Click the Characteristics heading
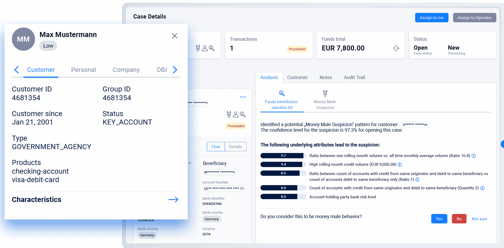 point(36,200)
